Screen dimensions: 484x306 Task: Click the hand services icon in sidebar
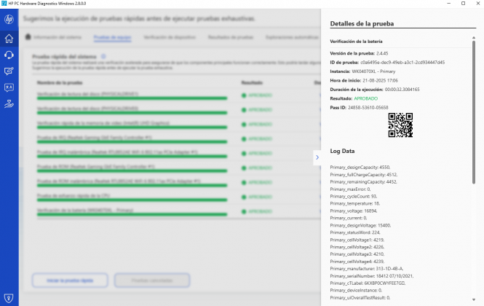tap(9, 104)
